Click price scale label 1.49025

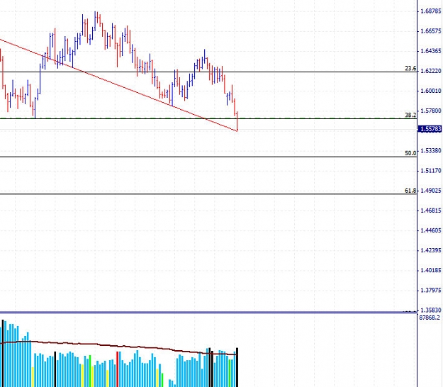click(x=431, y=191)
